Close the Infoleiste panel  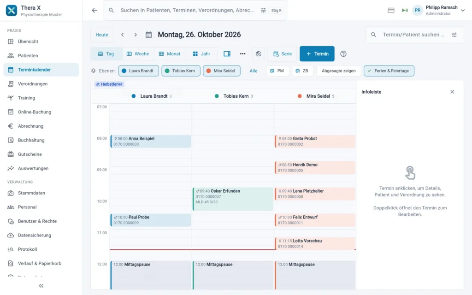pos(452,92)
